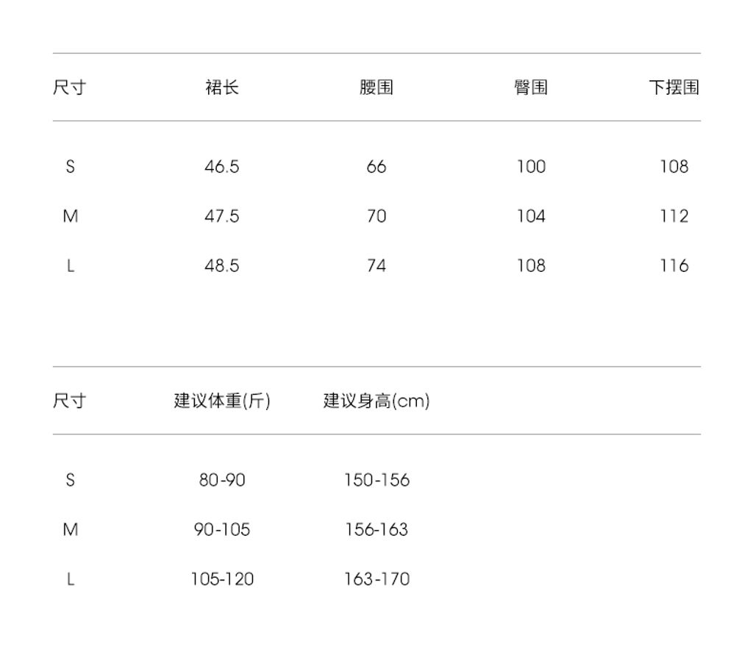The image size is (753, 646).
Task: Click the waist value 74
Action: tap(376, 265)
